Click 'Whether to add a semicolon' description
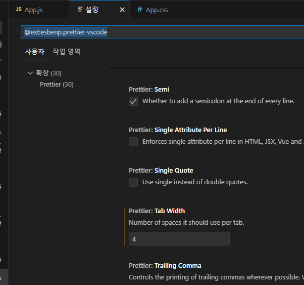 [218, 101]
